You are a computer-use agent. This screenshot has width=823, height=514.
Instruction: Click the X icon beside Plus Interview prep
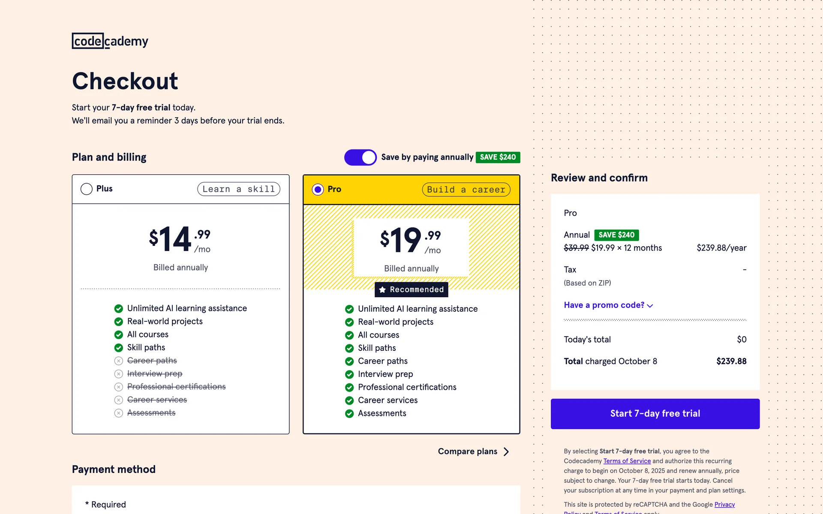(x=119, y=374)
